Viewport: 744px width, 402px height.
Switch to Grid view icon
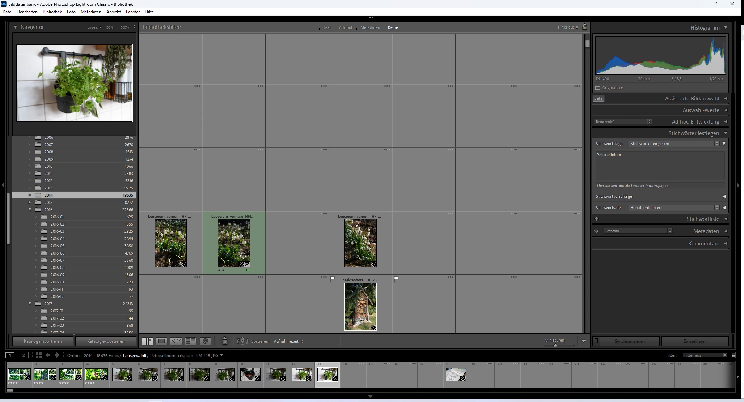[147, 341]
